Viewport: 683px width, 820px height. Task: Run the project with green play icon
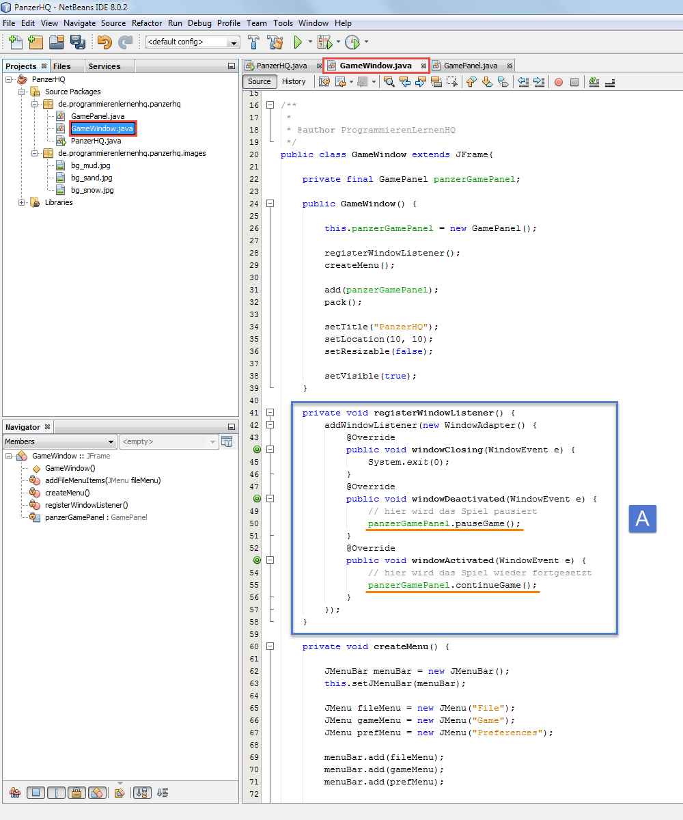coord(298,42)
